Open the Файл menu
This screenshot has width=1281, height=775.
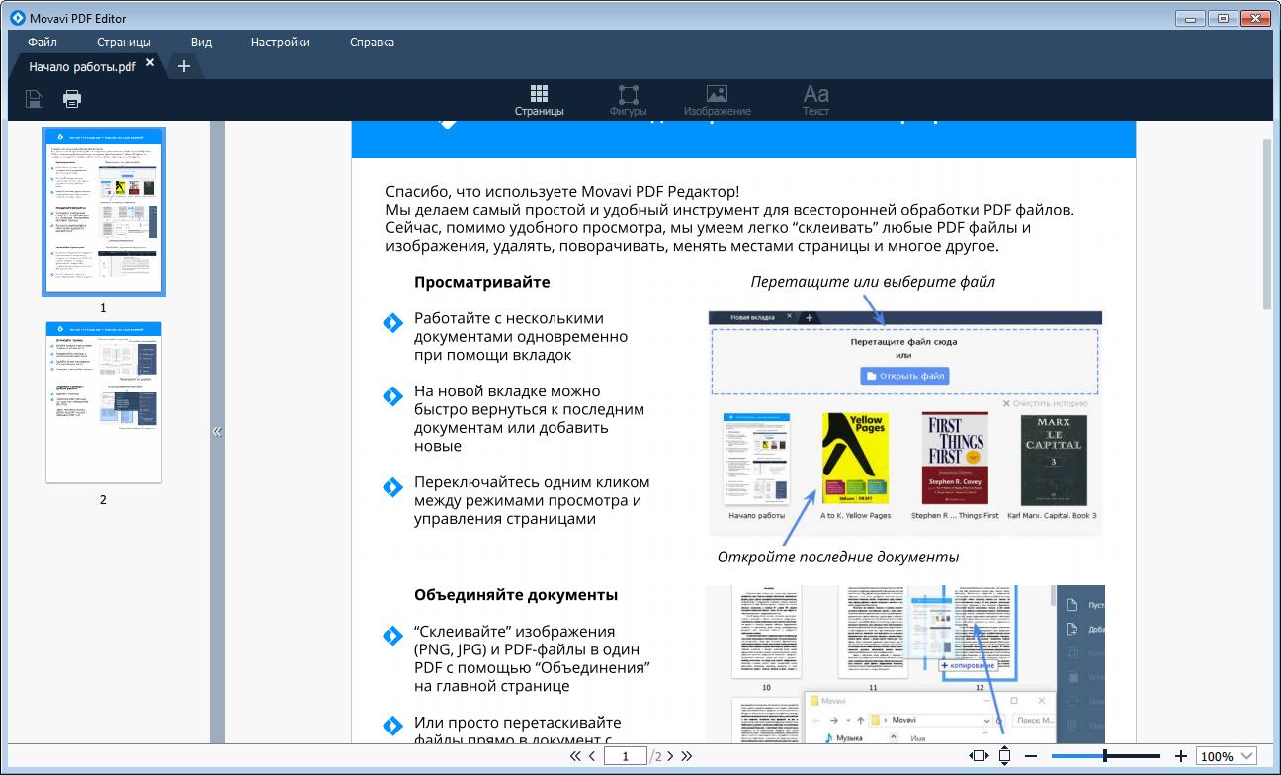tap(43, 43)
